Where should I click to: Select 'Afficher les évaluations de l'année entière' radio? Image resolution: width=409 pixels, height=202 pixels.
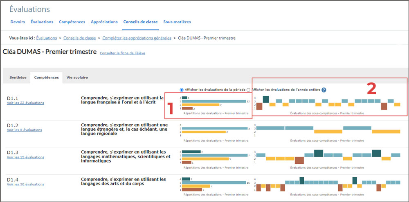tap(249, 90)
